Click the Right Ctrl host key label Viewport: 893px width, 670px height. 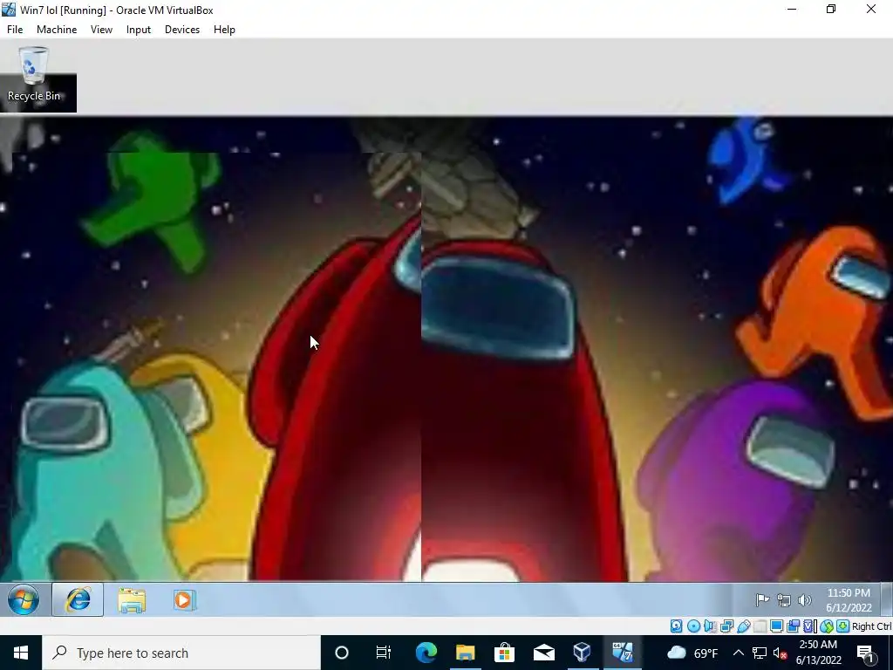point(871,626)
